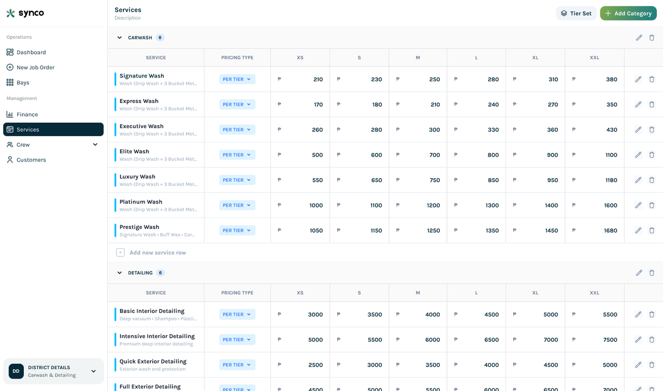Go to Dashboard in sidebar
This screenshot has height=391, width=663.
point(53,52)
